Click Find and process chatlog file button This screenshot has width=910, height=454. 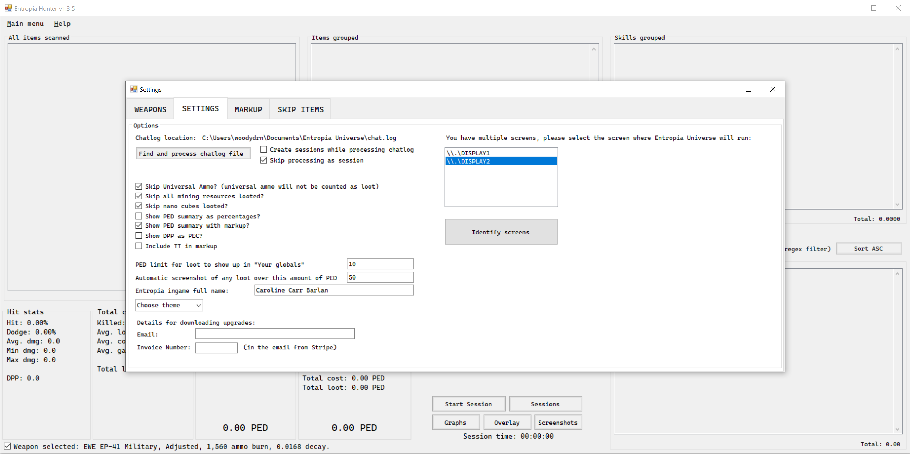point(193,154)
